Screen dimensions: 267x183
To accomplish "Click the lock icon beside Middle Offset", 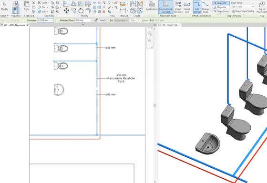I will click(x=96, y=20).
